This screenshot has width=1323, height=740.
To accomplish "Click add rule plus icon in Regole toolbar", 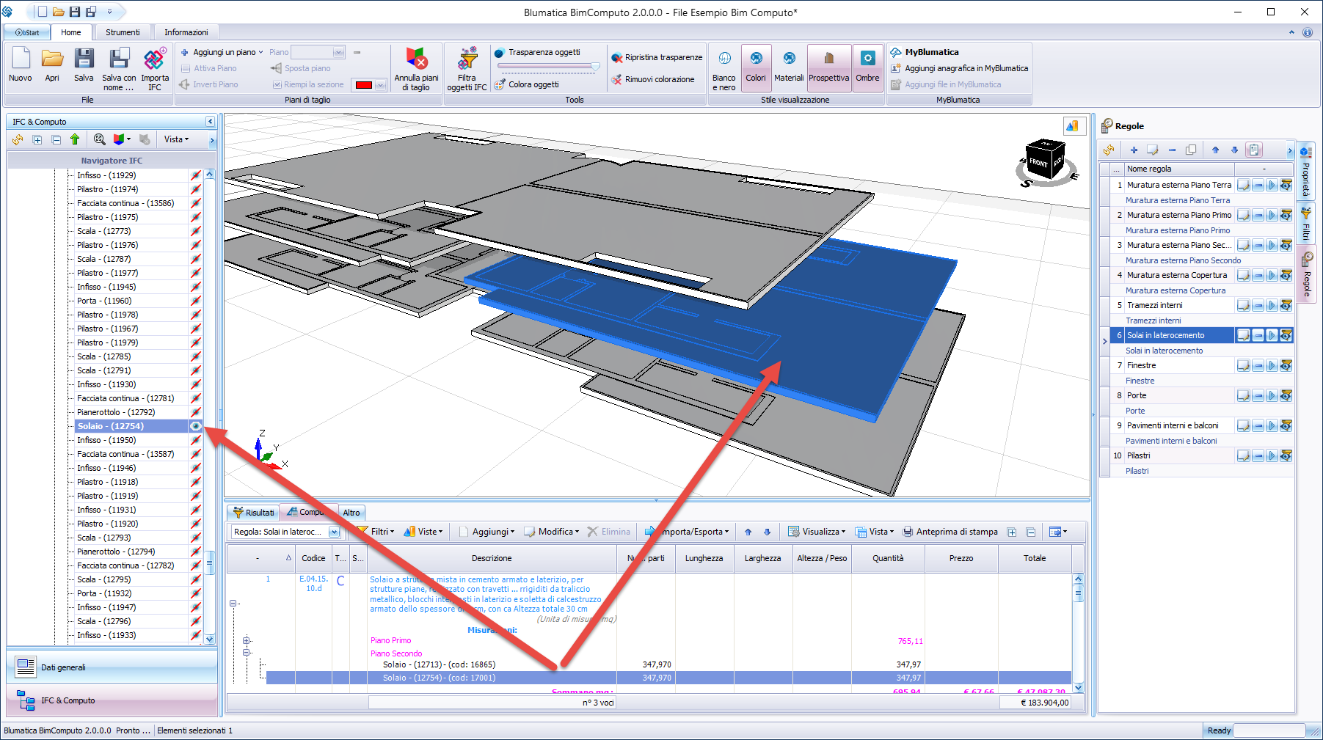I will 1134,150.
